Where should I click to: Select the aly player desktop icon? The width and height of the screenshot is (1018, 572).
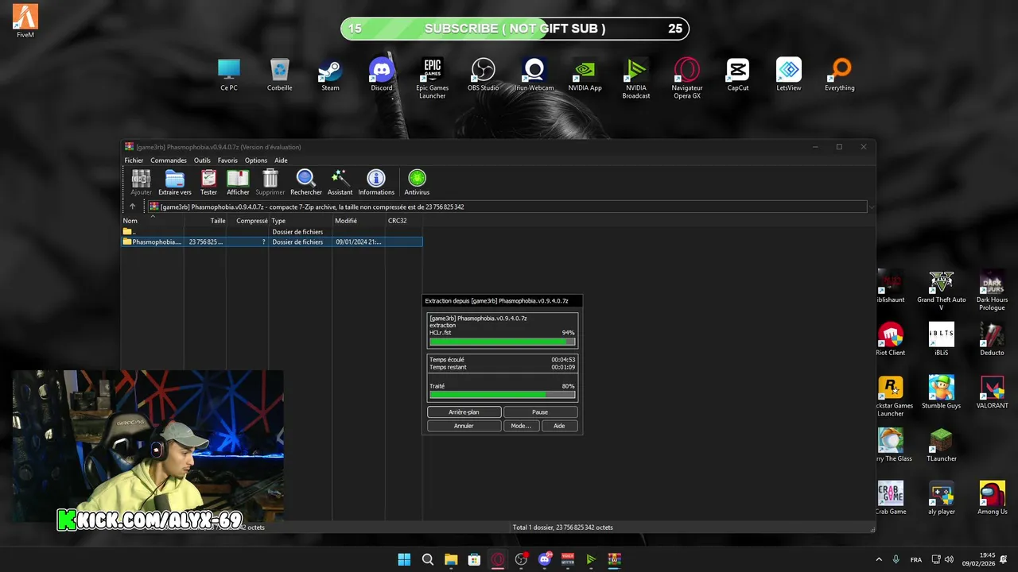click(x=942, y=499)
